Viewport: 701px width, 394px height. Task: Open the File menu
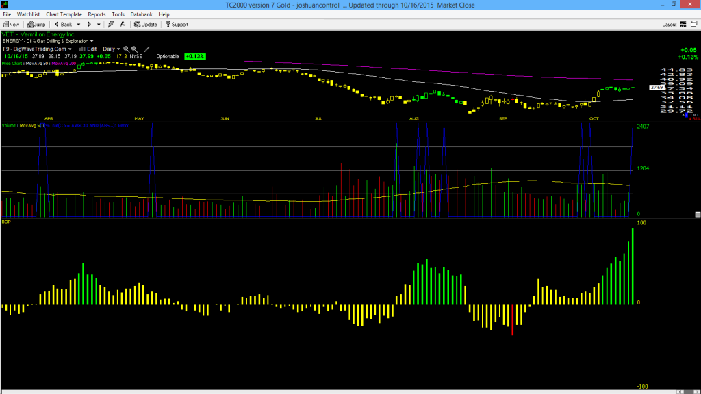coord(7,14)
